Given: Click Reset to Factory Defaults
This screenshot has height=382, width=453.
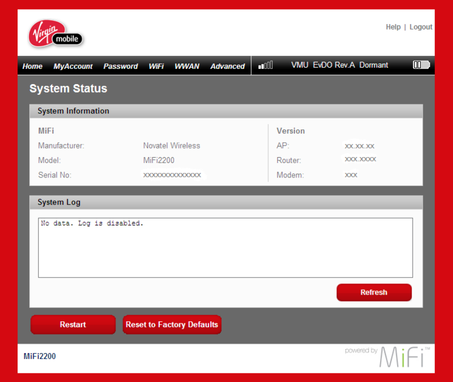Looking at the screenshot, I should [x=172, y=324].
